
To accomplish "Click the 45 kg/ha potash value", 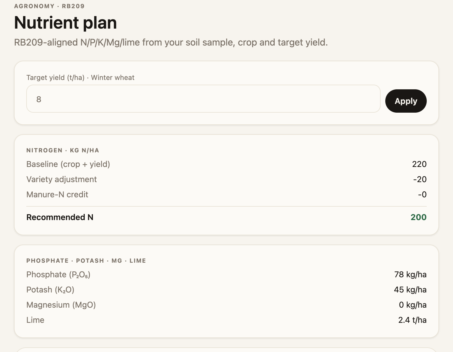I will 410,290.
